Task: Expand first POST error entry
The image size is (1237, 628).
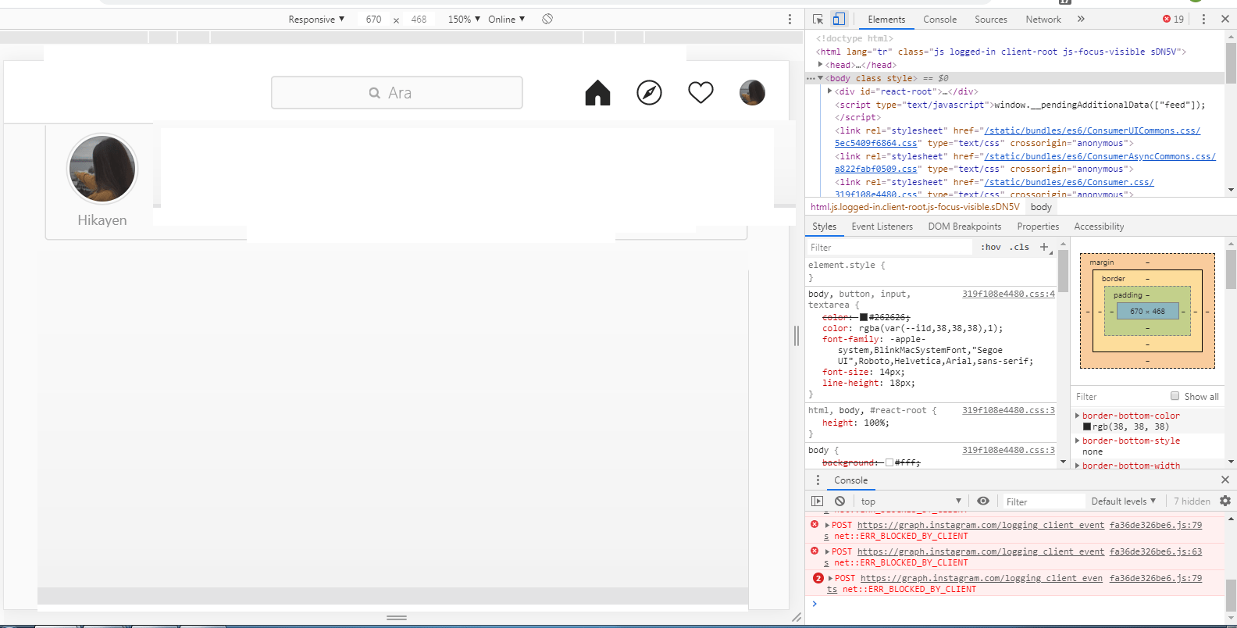Action: (827, 525)
